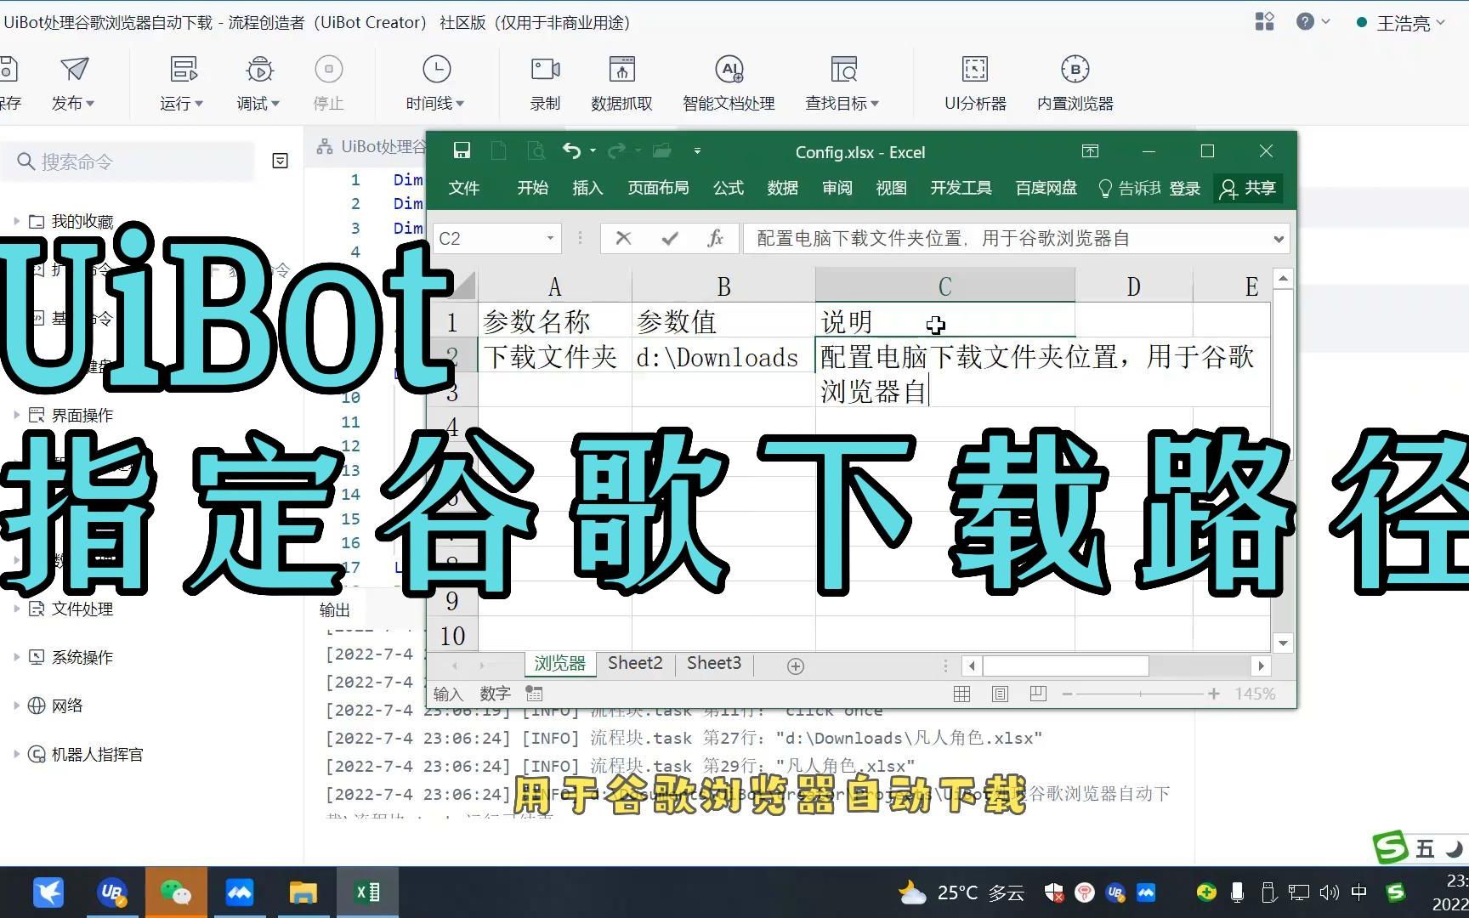Screen dimensions: 1469x918
Task: Click zoom in plus on zoom slider
Action: click(x=1214, y=694)
